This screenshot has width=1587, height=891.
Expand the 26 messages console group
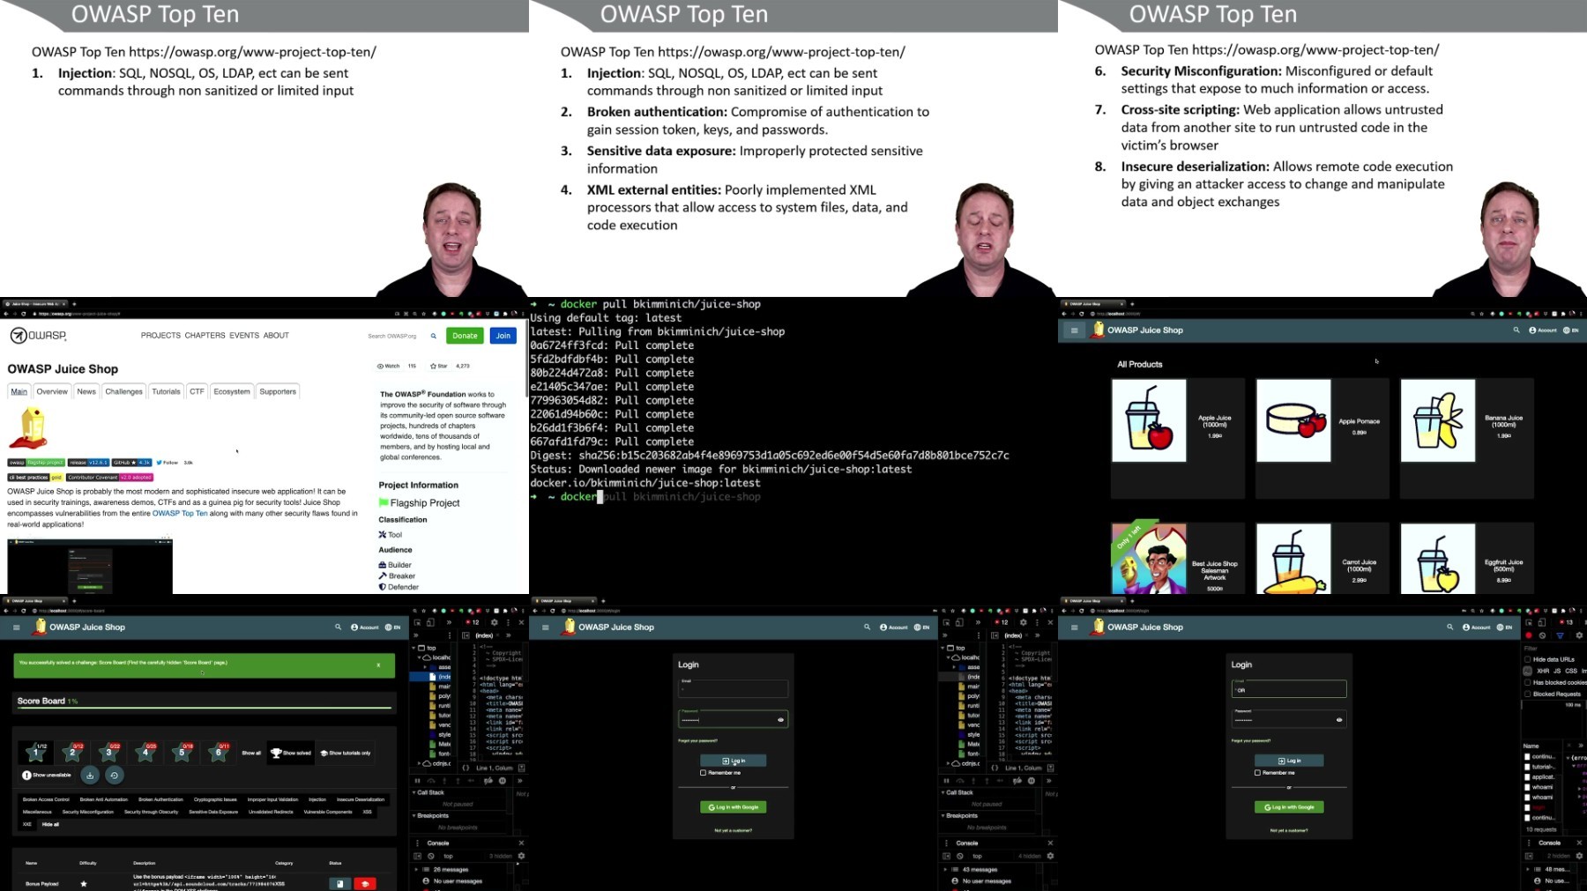point(417,870)
